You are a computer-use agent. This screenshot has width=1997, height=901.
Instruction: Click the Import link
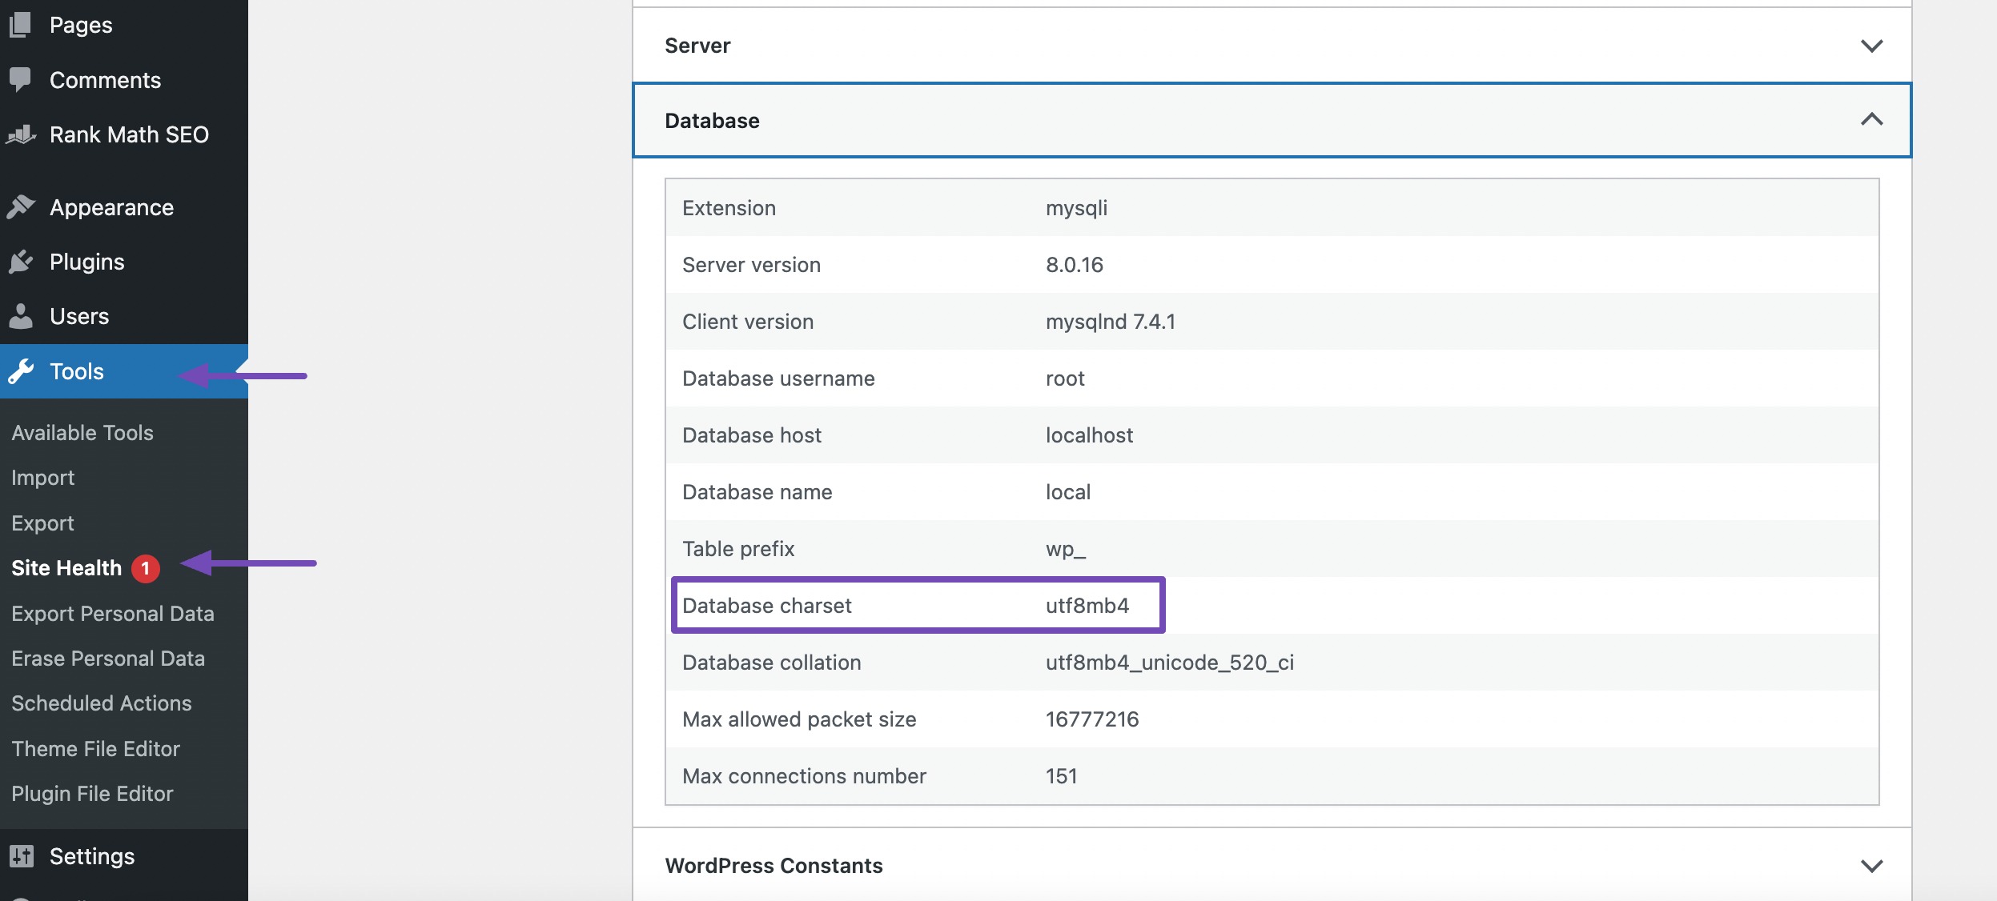click(42, 476)
